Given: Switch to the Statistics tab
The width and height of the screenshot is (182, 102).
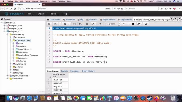Looking at the screenshot, I should point(92,20).
